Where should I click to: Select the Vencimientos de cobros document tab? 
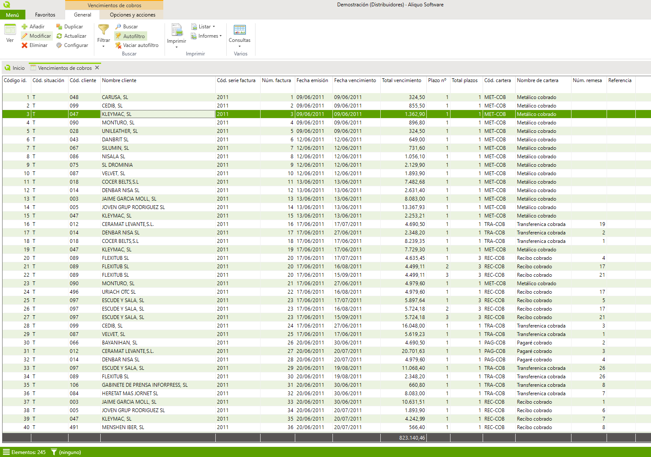[65, 68]
